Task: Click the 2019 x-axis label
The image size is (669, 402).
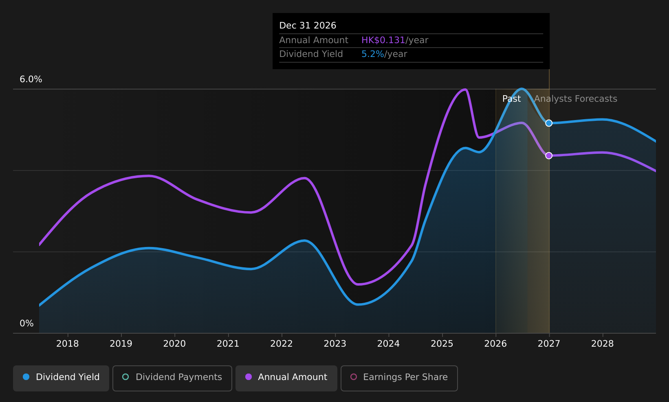Action: (x=121, y=344)
